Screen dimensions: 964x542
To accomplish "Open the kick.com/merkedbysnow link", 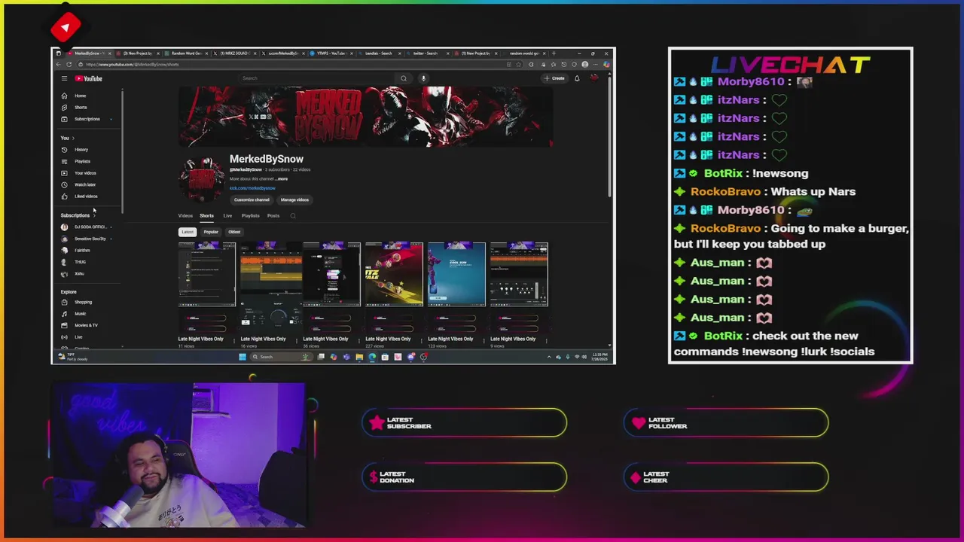I will point(252,188).
